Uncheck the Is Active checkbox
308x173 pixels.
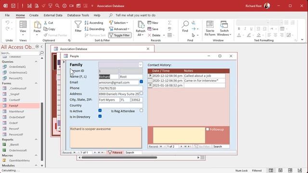click(100, 111)
